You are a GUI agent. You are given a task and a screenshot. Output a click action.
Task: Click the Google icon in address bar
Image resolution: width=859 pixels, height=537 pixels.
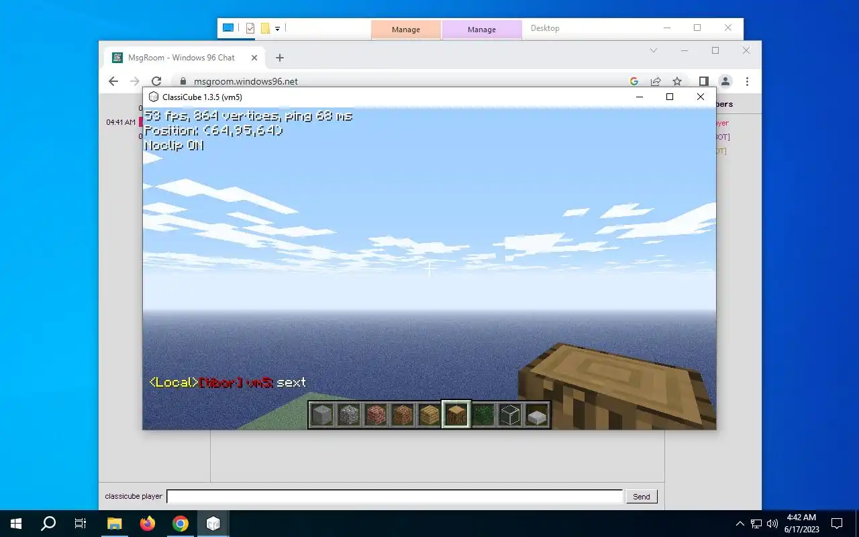pos(634,81)
